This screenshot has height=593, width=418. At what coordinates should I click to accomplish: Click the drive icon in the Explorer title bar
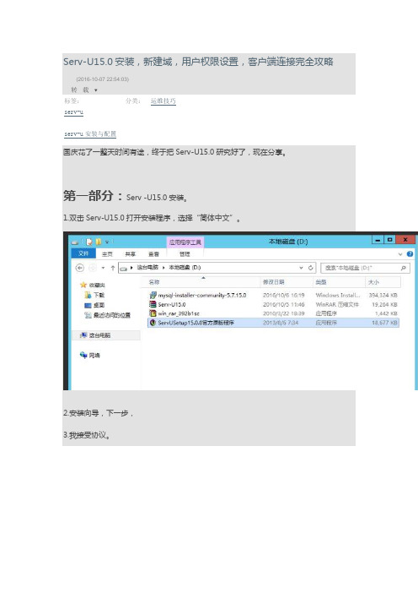[75, 242]
